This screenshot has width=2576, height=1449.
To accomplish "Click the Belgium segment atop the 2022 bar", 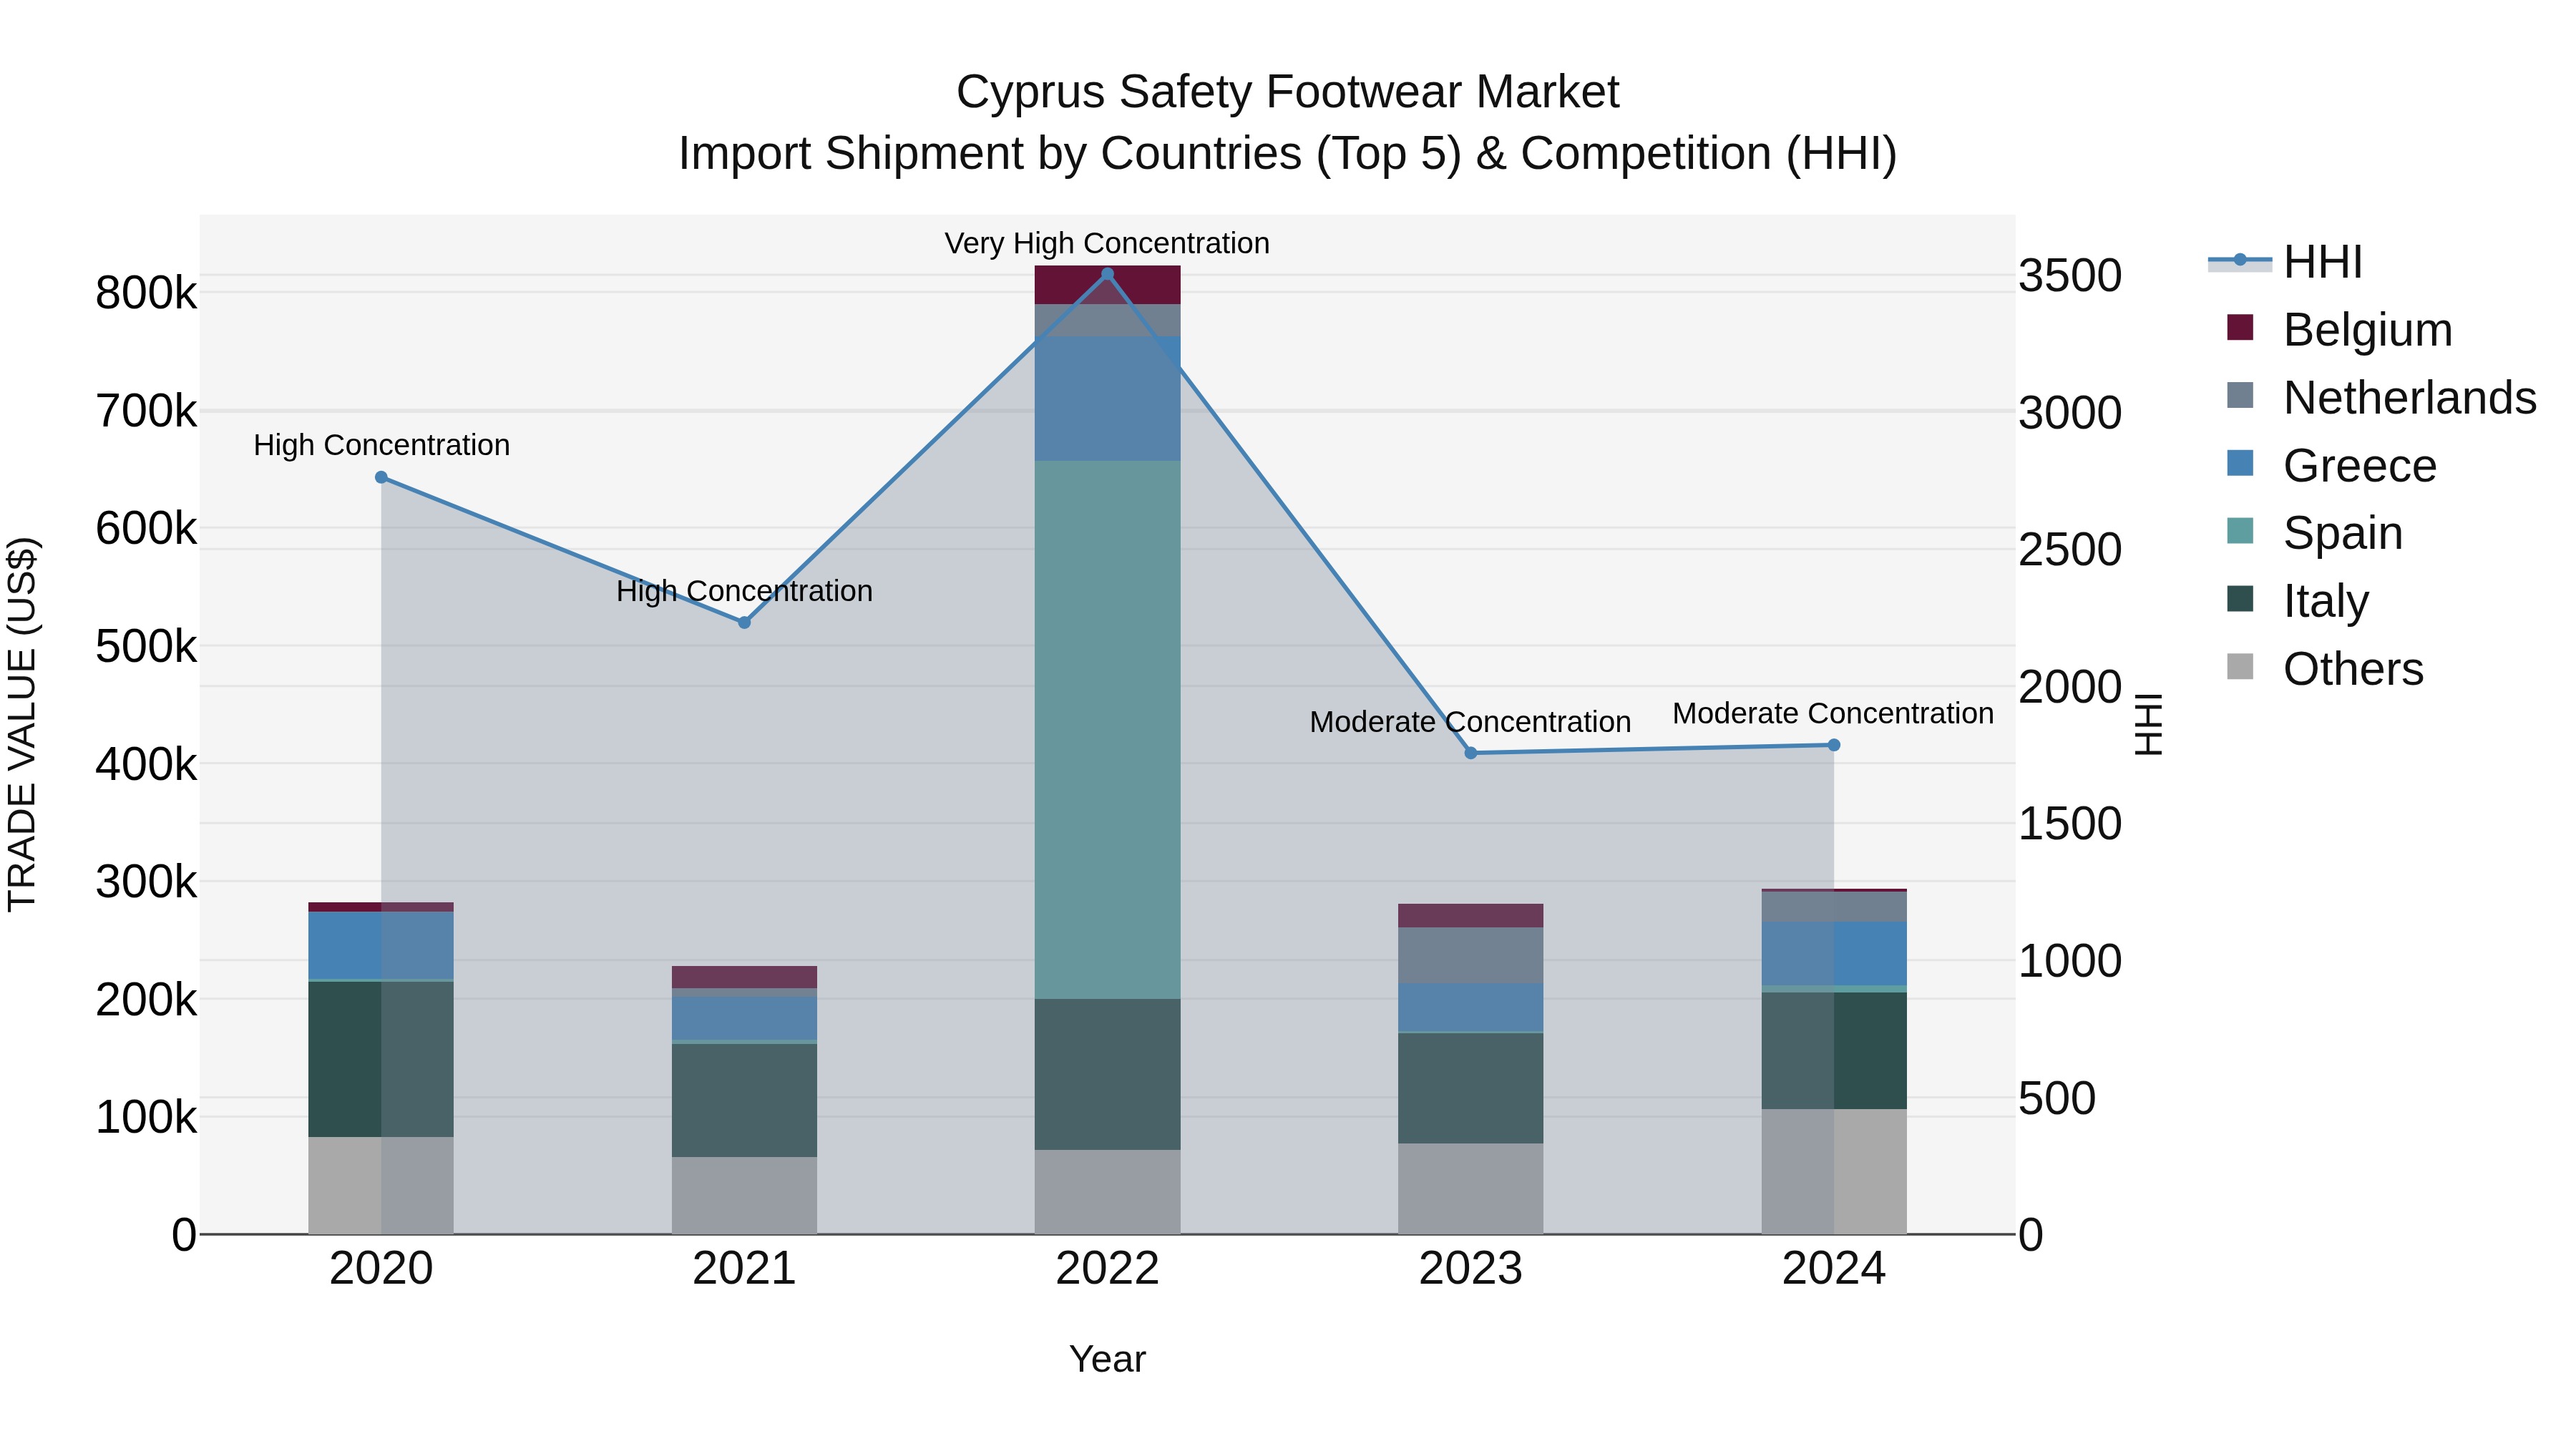I will click(x=1107, y=285).
